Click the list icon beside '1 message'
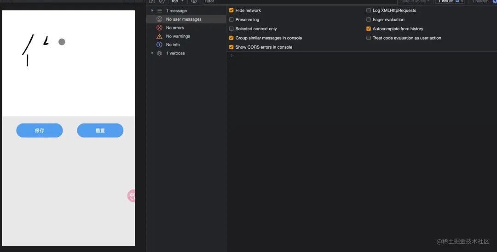Viewport: 497px width, 252px height. [159, 11]
